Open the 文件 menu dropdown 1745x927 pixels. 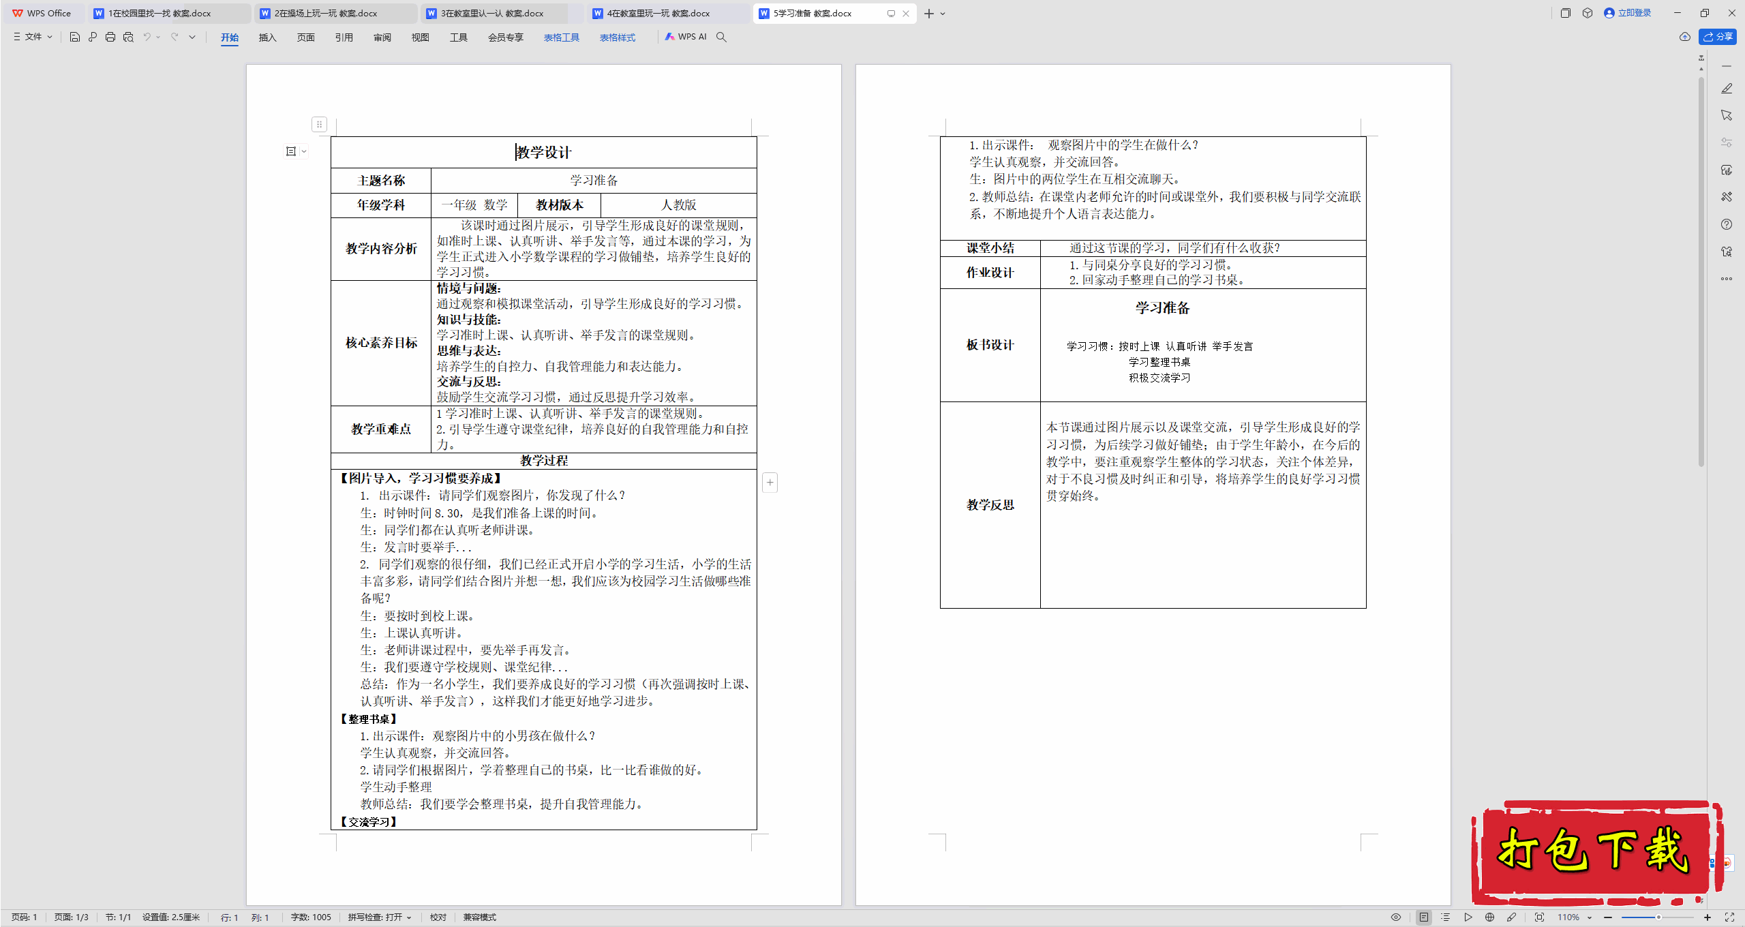point(33,37)
